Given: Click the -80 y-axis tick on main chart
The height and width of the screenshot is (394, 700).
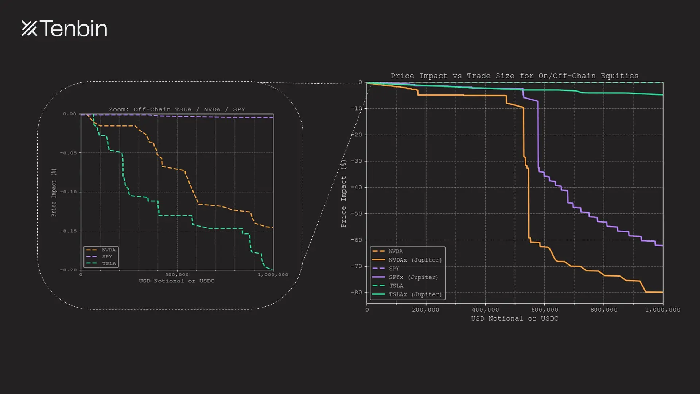Looking at the screenshot, I should pos(356,293).
